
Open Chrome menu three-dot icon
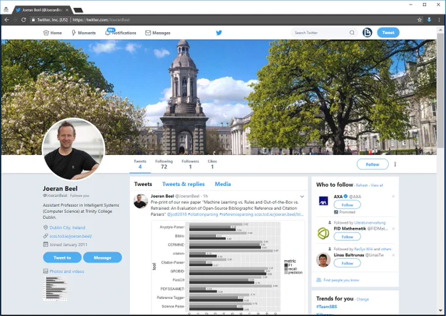[x=439, y=20]
